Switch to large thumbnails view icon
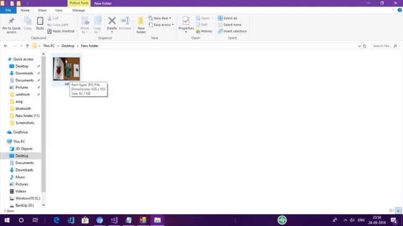 click(399, 211)
